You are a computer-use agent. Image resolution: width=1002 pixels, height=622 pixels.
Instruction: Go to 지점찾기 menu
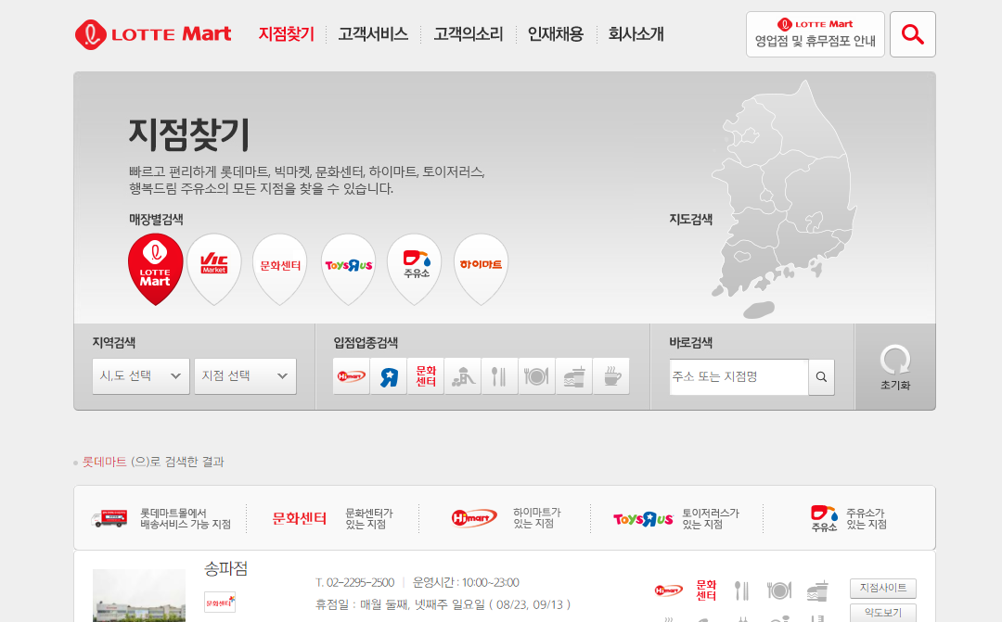tap(287, 34)
